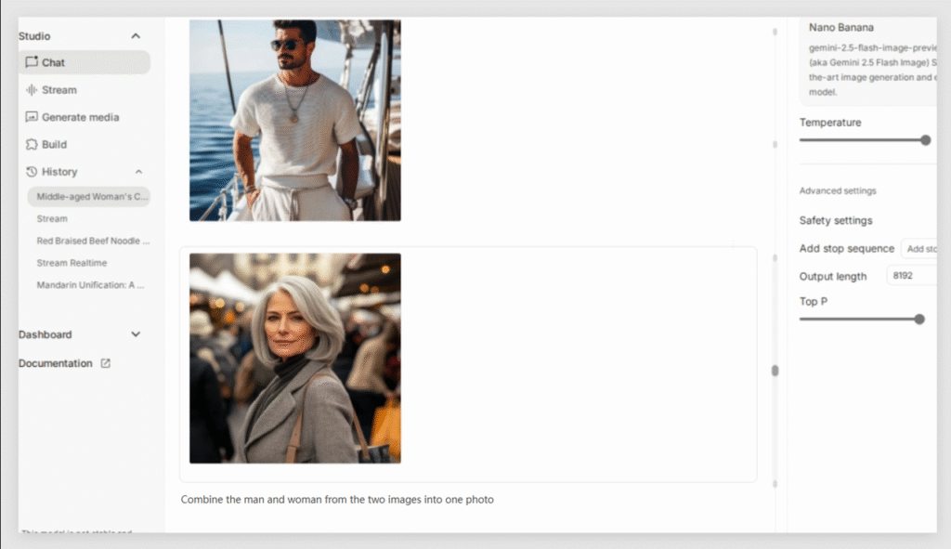This screenshot has width=951, height=549.
Task: Click the Advanced settings heading
Action: (838, 190)
